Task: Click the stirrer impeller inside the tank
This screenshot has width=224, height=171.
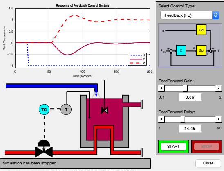Action: coord(104,110)
